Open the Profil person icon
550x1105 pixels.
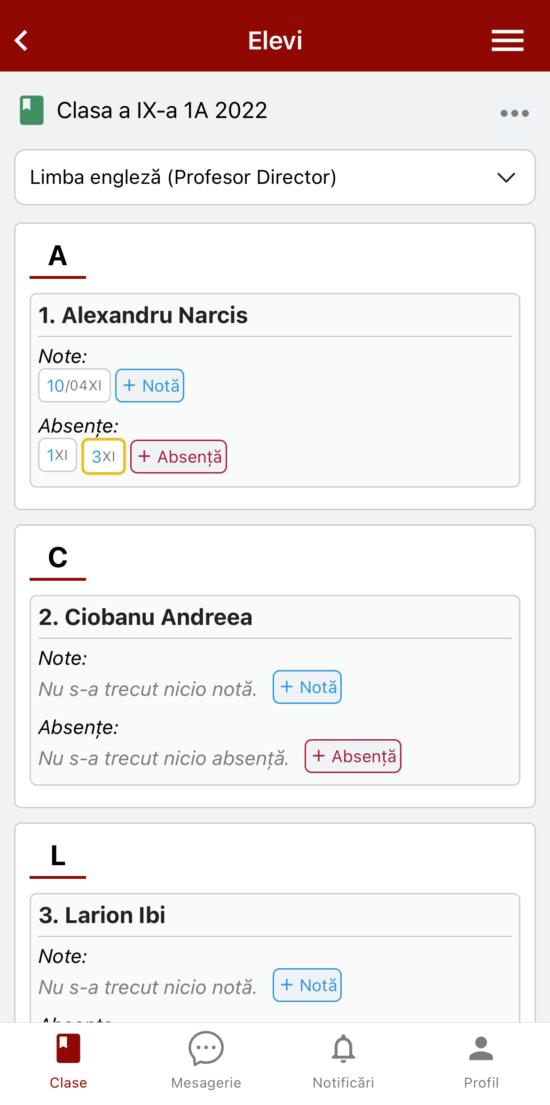481,1048
